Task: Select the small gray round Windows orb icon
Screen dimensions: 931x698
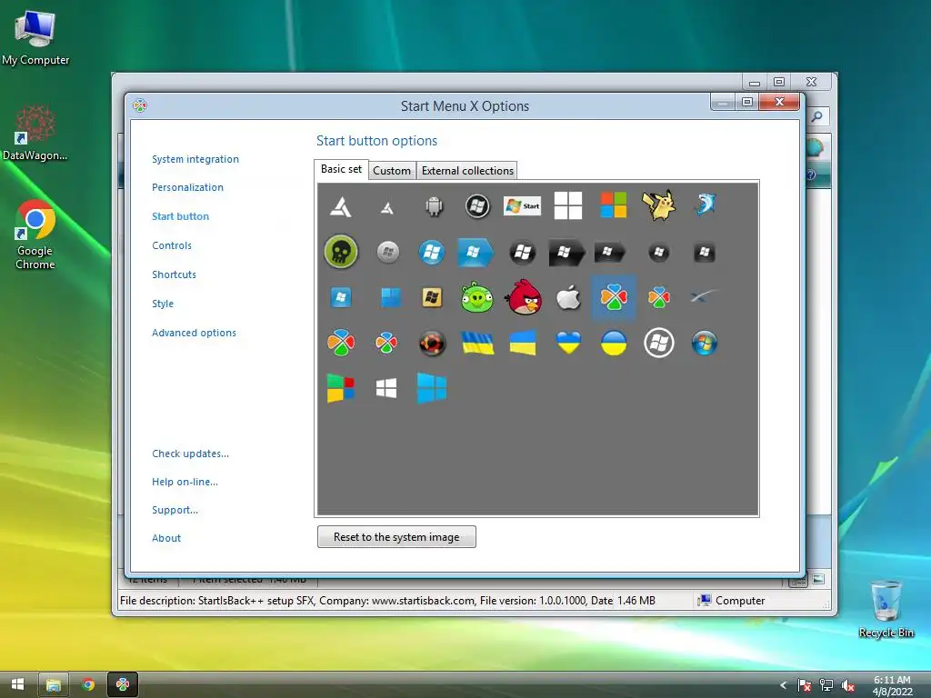Action: pyautogui.click(x=387, y=253)
